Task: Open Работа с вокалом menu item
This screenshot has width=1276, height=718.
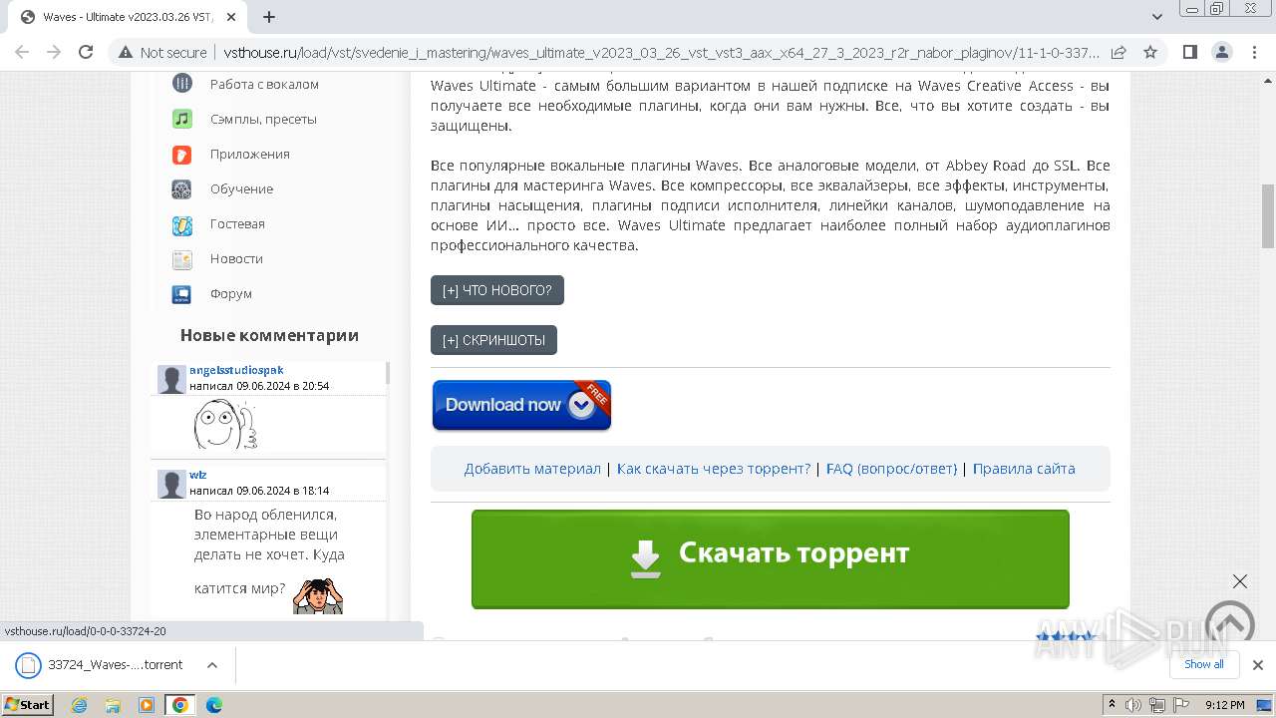Action: click(264, 84)
